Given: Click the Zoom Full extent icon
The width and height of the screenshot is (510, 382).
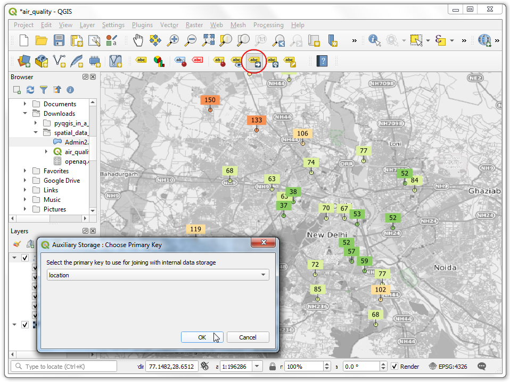Looking at the screenshot, I should point(208,40).
